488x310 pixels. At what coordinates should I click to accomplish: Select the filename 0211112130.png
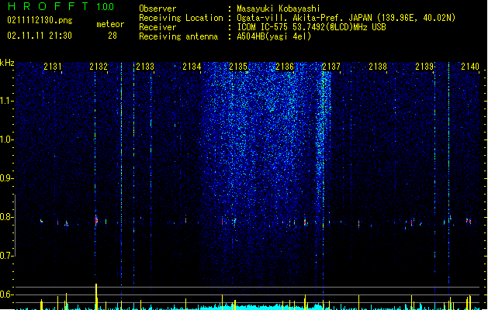click(x=40, y=21)
